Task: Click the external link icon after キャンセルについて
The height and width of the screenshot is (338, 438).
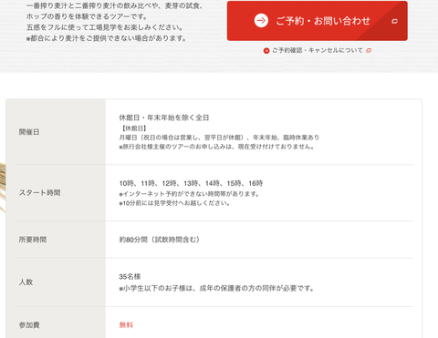Action: [369, 50]
